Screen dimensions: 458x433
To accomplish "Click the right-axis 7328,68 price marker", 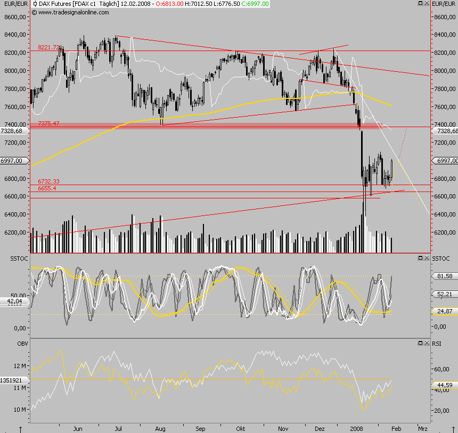I will [445, 131].
